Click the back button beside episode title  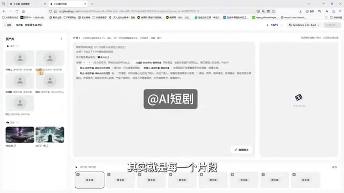pyautogui.click(x=8, y=25)
